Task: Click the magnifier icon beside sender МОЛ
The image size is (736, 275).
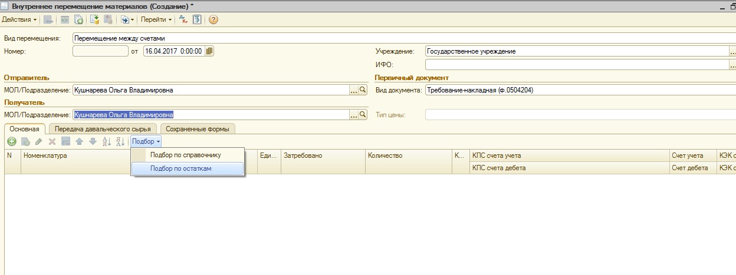Action: [x=363, y=90]
